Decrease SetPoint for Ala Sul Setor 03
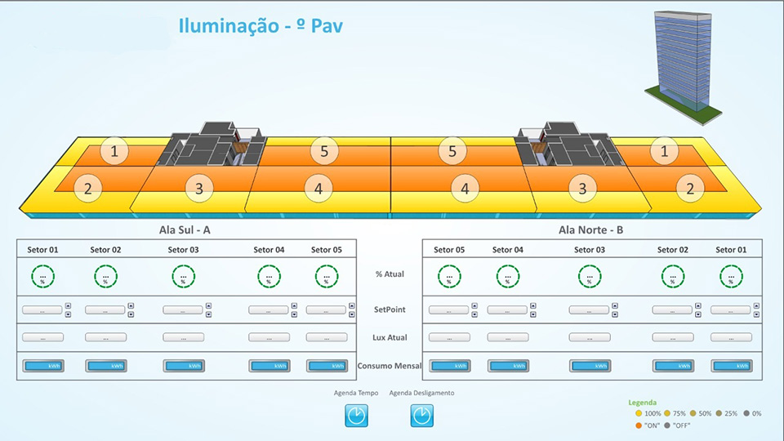Image resolution: width=784 pixels, height=441 pixels. point(208,314)
